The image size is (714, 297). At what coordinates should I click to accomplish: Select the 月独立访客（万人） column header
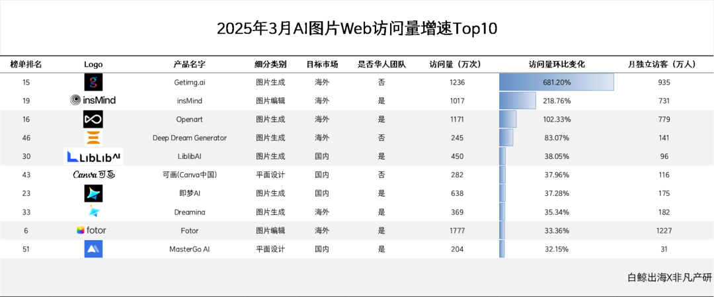(x=662, y=64)
